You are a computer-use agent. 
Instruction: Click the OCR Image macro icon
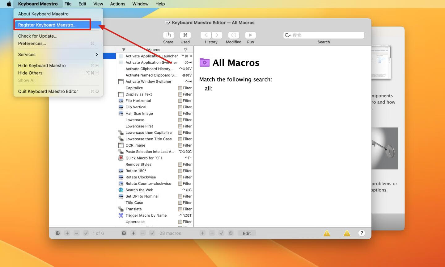pyautogui.click(x=121, y=145)
